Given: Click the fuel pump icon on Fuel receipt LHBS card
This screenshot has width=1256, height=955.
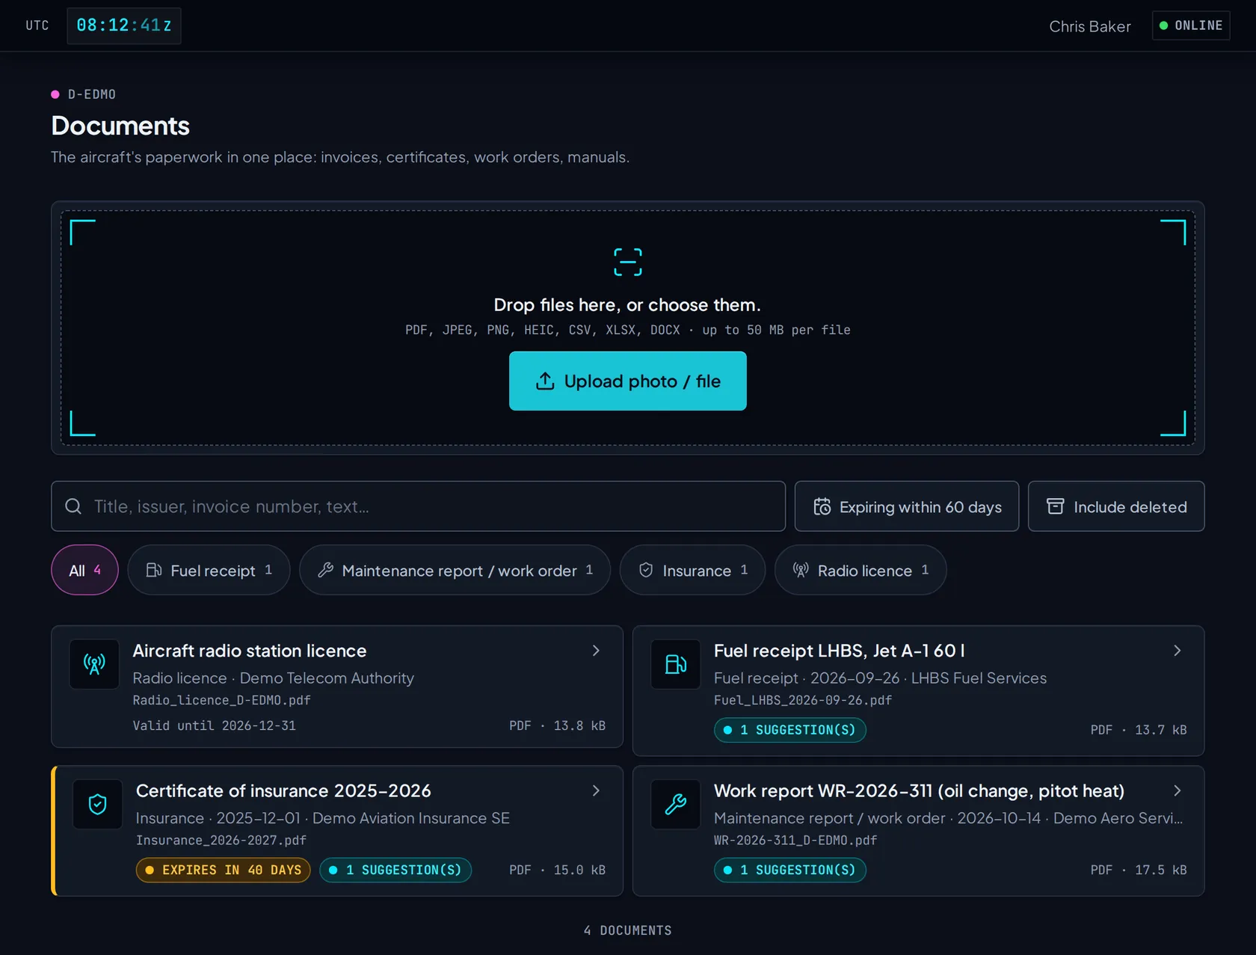Looking at the screenshot, I should click(x=676, y=664).
